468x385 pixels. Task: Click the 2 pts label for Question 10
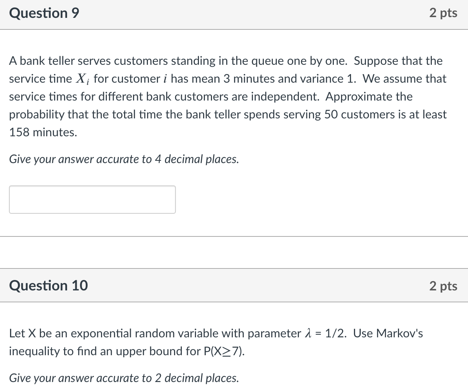[443, 286]
